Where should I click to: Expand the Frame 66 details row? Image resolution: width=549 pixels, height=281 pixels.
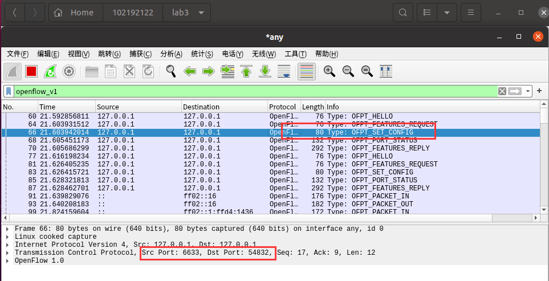click(x=8, y=229)
